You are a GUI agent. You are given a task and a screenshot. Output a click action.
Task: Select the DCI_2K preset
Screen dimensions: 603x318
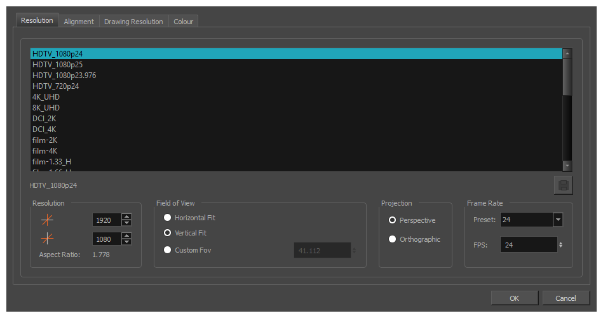(296, 118)
